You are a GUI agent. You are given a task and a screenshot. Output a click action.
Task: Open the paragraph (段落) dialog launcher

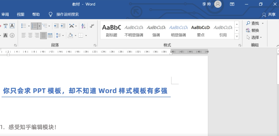pos(95,45)
